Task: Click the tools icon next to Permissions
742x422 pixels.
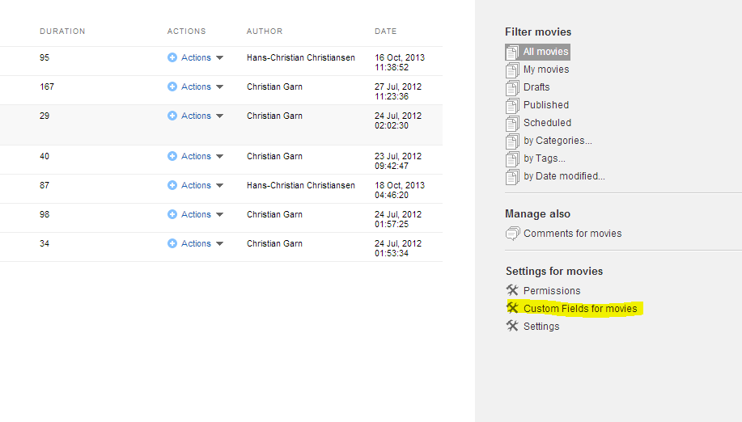Action: coord(512,290)
